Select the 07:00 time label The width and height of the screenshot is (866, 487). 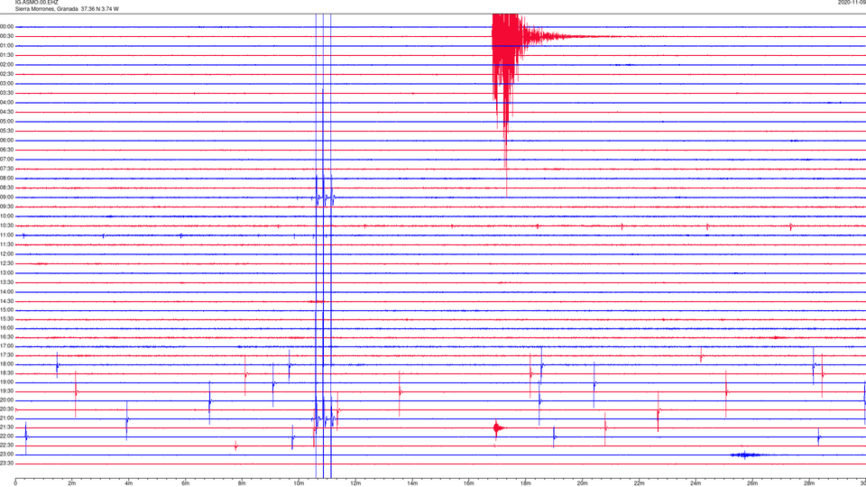click(6, 159)
